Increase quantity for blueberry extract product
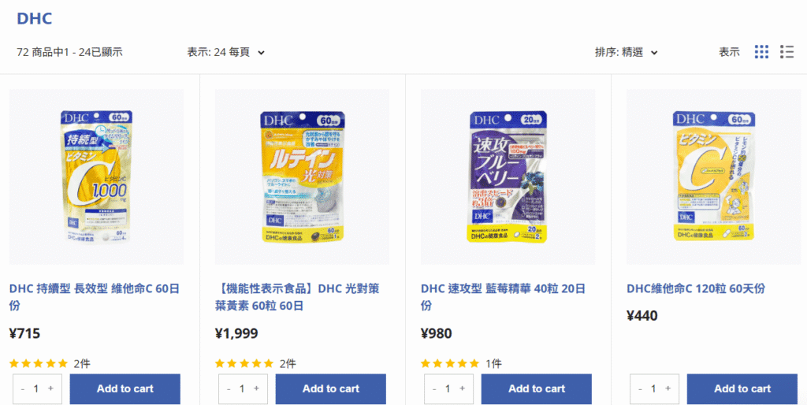This screenshot has width=807, height=405. point(462,388)
